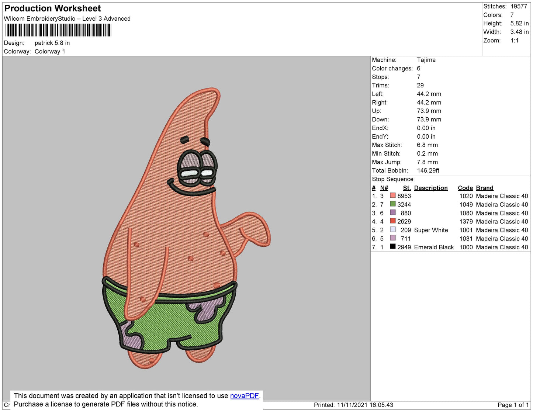Choose the red swatch for code 1379
Image resolution: width=533 pixels, height=412 pixels.
393,221
